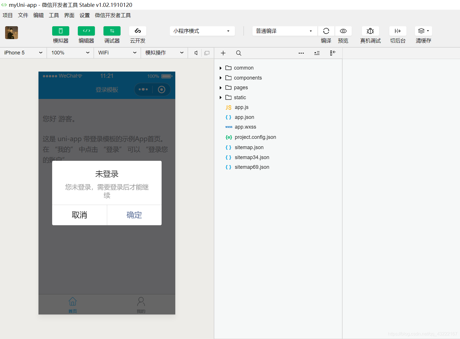Open the 项目 menu
The height and width of the screenshot is (339, 460).
(8, 15)
